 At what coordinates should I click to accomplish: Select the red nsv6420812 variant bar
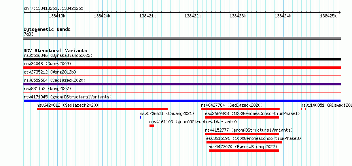102,109
